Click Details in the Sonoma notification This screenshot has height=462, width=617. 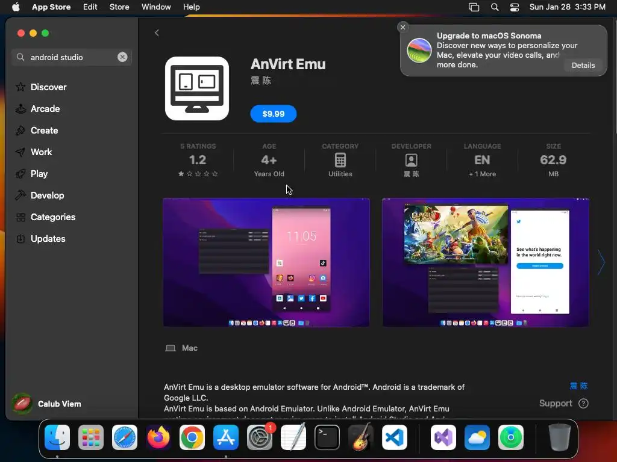pos(583,65)
